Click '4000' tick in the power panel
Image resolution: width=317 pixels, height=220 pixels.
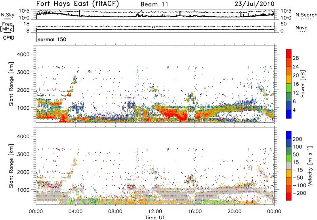coord(23,54)
